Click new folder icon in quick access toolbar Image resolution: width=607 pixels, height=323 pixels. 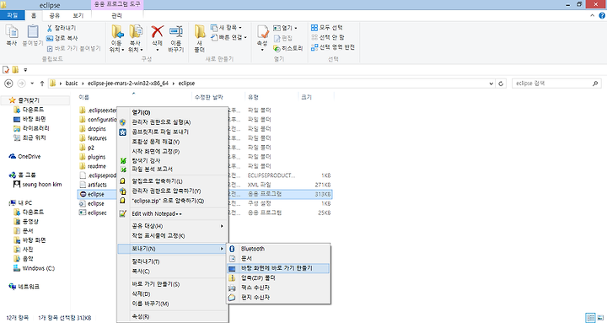(15, 70)
